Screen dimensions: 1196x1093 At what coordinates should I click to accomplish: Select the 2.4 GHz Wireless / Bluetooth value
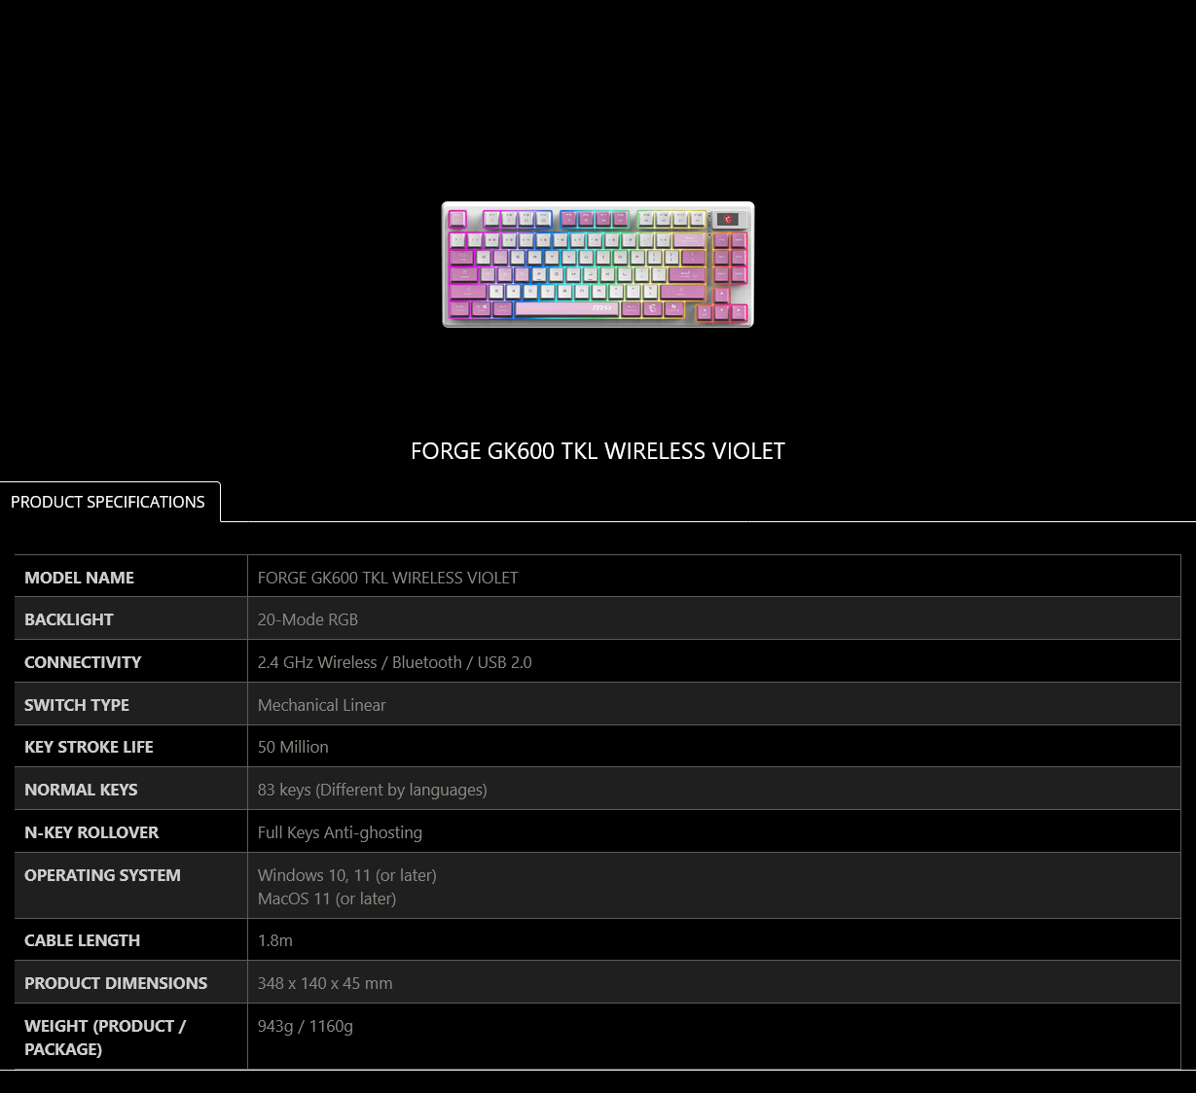[x=394, y=662]
